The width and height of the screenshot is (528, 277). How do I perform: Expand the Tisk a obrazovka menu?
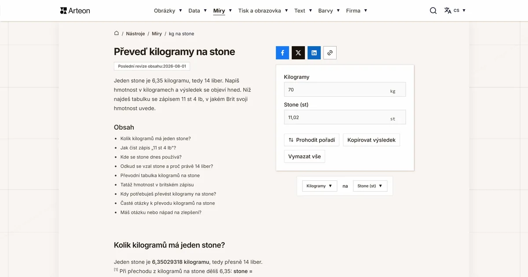(x=263, y=11)
